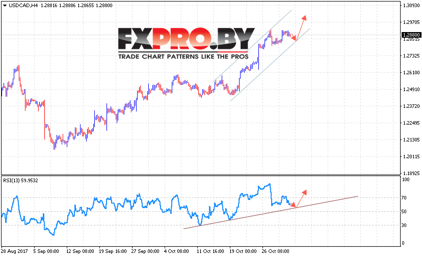Click price axis value 1.24910

pos(411,90)
